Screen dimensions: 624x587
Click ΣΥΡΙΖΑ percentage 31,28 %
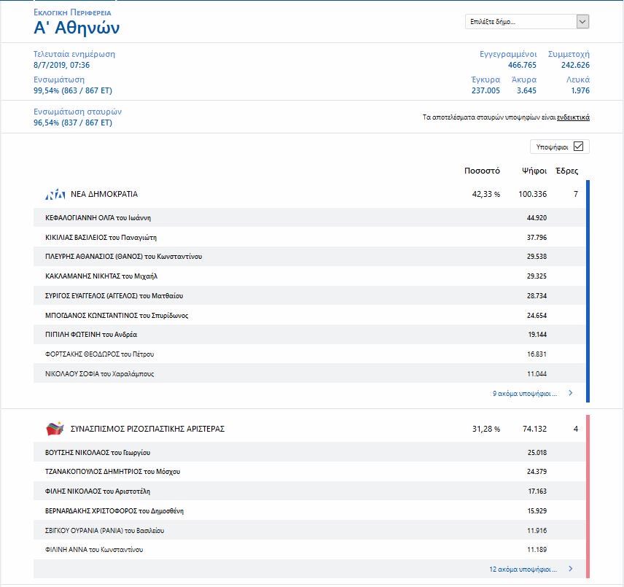(486, 429)
